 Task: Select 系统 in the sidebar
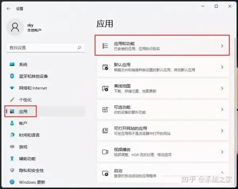pos(45,64)
